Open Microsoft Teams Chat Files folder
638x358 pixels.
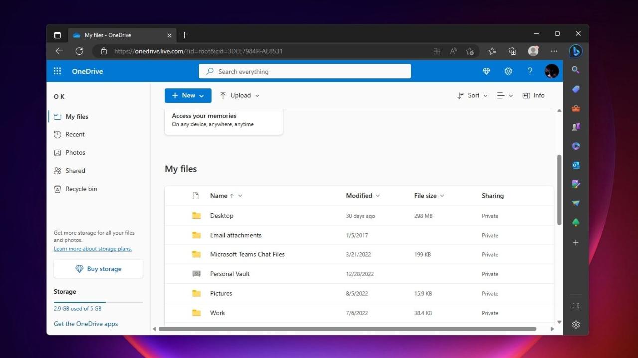click(x=247, y=254)
